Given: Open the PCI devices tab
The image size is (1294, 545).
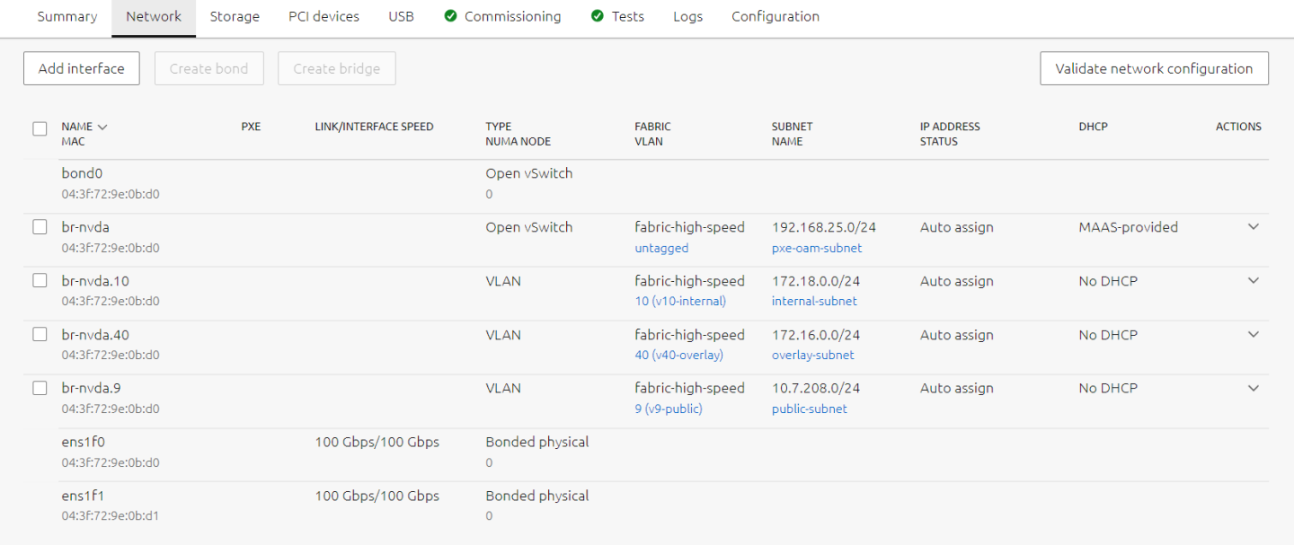Looking at the screenshot, I should point(323,16).
